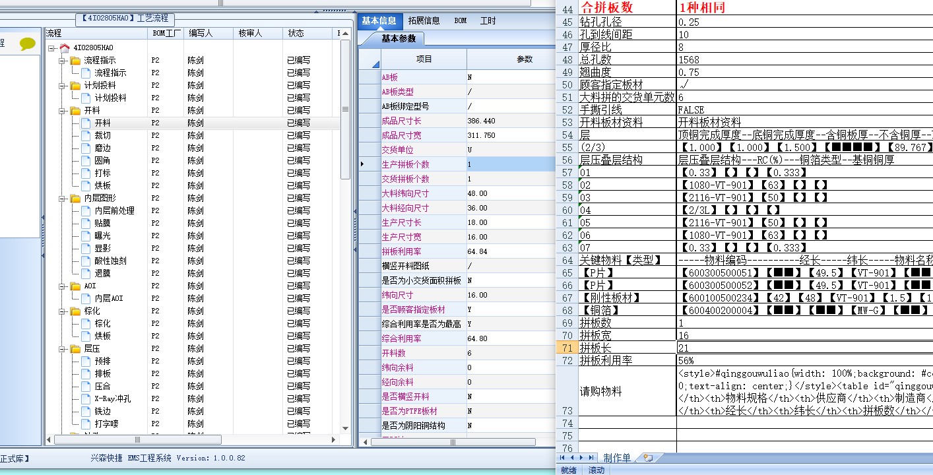Collapse the 内层图形 tree folder

click(x=62, y=198)
